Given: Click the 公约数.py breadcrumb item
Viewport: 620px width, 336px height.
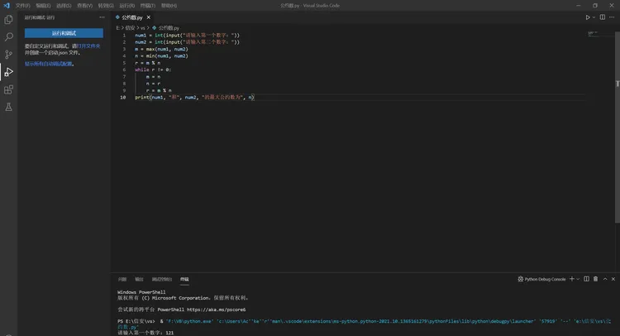Looking at the screenshot, I should tap(166, 28).
